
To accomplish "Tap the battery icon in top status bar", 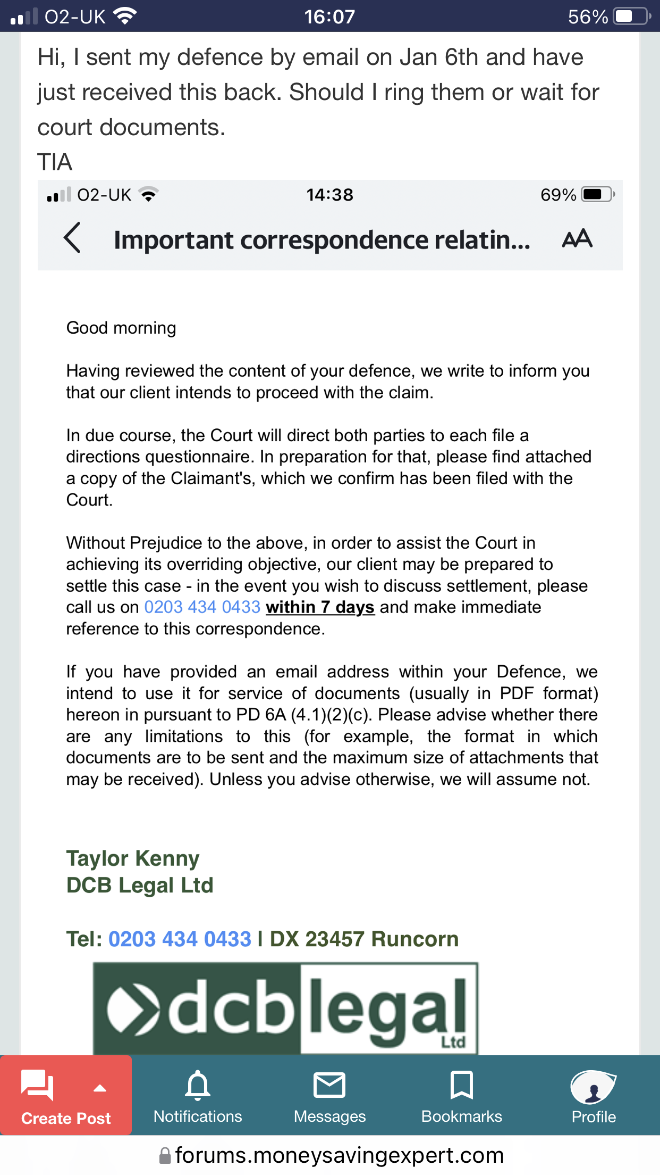I will click(631, 16).
